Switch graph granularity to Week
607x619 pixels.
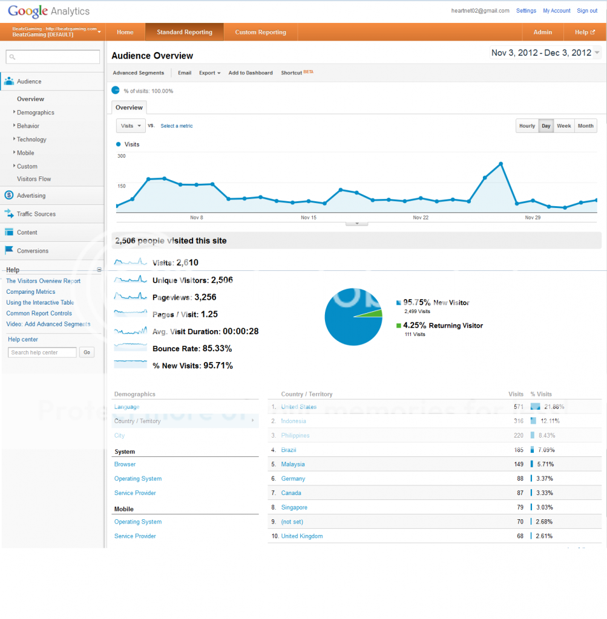(x=563, y=126)
